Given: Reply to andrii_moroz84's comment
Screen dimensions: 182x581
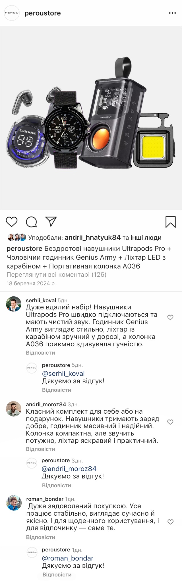Looking at the screenshot, I should [x=40, y=449].
